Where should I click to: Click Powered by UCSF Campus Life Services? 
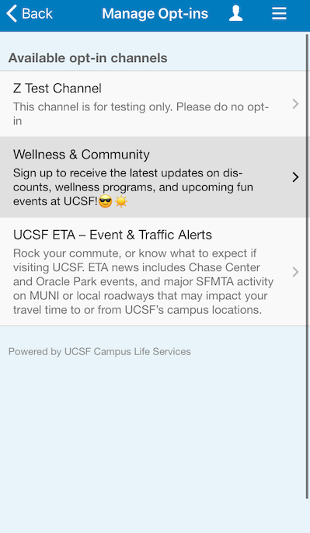coord(99,351)
